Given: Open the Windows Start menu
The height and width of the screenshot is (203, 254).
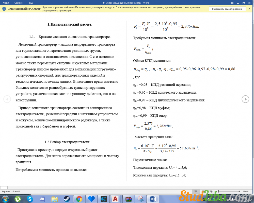Looking at the screenshot, I should (x=5, y=199).
